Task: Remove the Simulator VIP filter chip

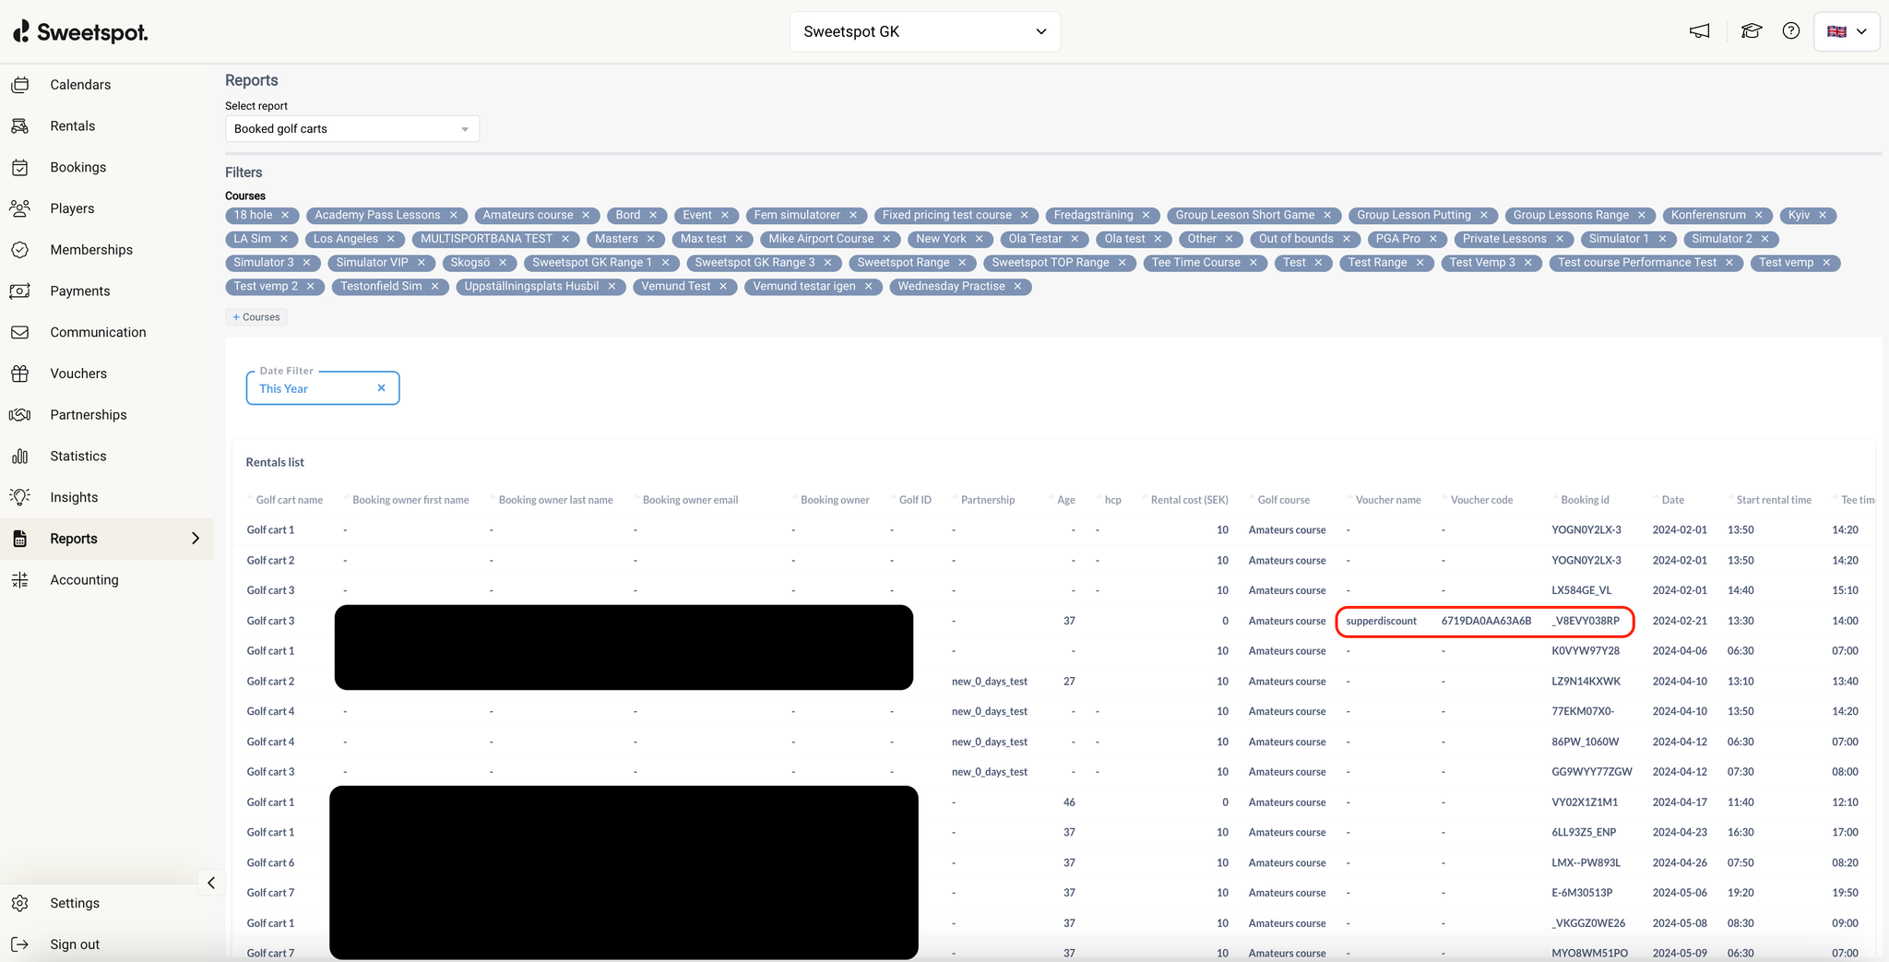Action: (421, 263)
